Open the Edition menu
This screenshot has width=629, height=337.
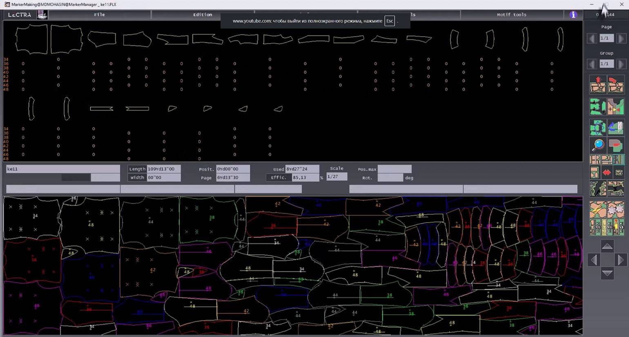203,15
